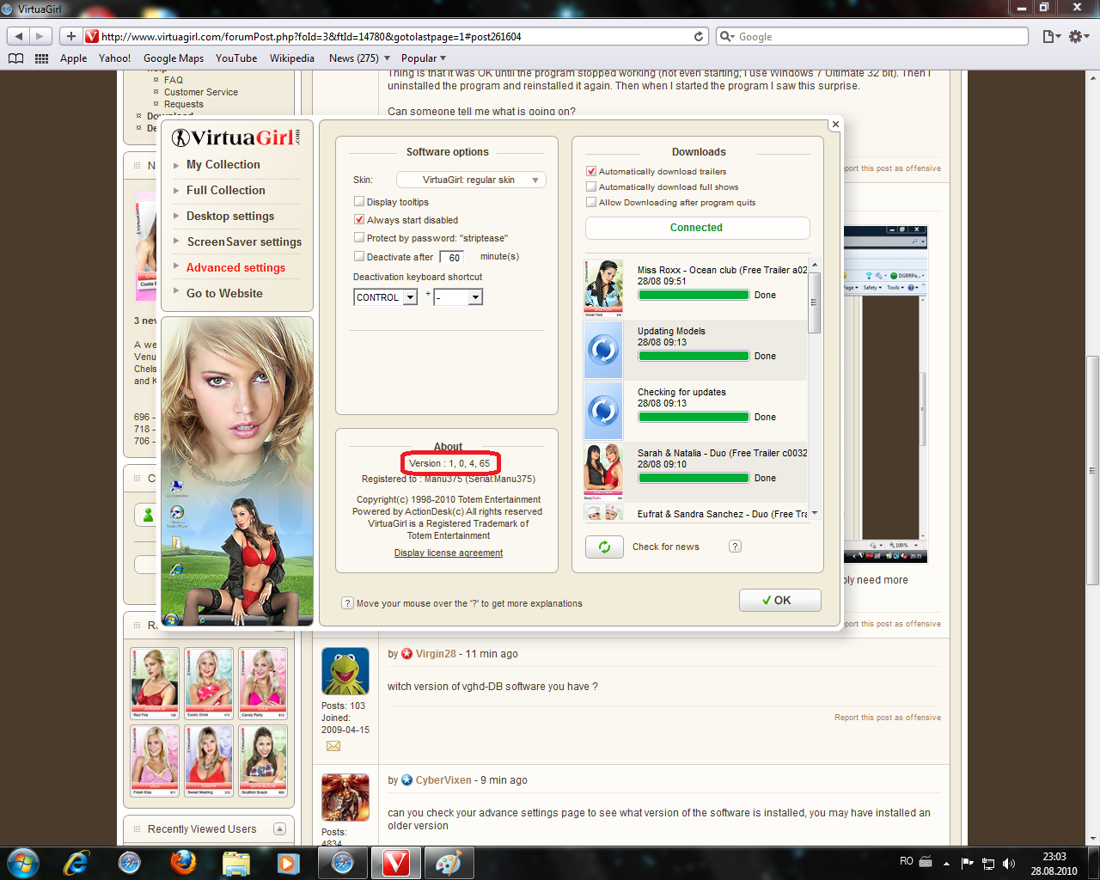
Task: Click the browser URL address field
Action: click(x=395, y=36)
